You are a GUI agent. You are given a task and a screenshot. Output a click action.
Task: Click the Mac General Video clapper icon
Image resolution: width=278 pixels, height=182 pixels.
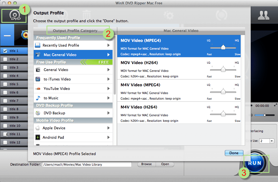38,55
